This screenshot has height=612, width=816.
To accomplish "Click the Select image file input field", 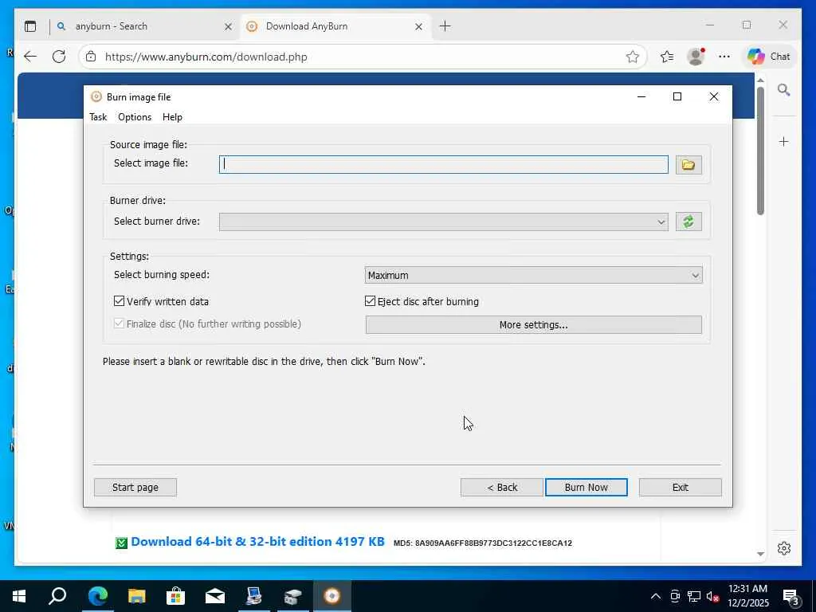I will 443,165.
